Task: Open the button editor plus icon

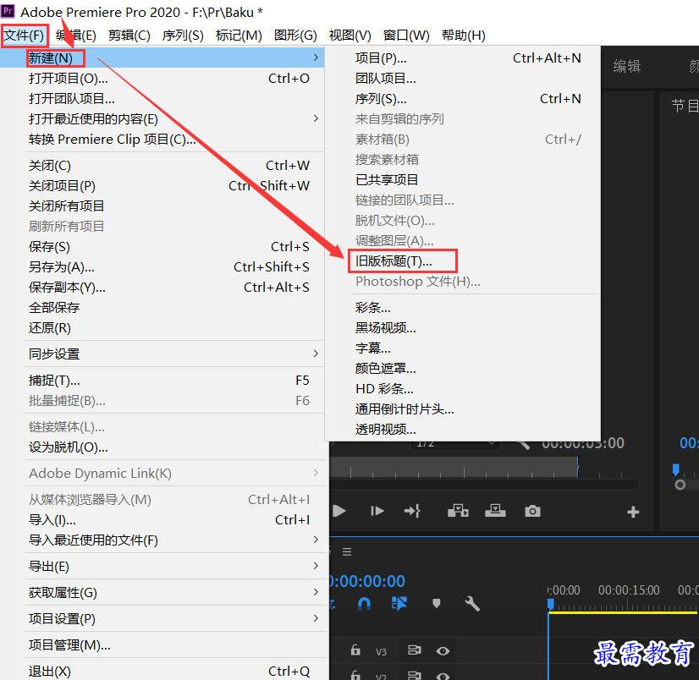Action: (633, 512)
